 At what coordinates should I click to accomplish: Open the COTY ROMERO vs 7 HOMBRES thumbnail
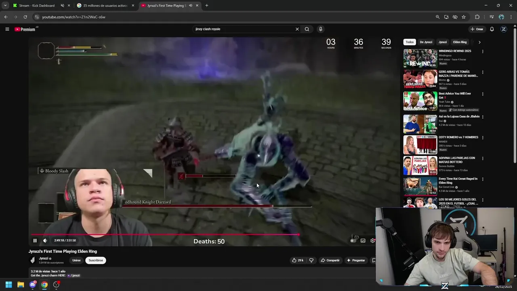tap(420, 144)
